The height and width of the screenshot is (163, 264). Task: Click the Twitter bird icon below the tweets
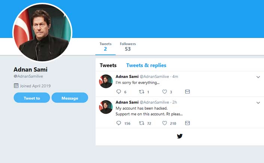click(x=179, y=136)
